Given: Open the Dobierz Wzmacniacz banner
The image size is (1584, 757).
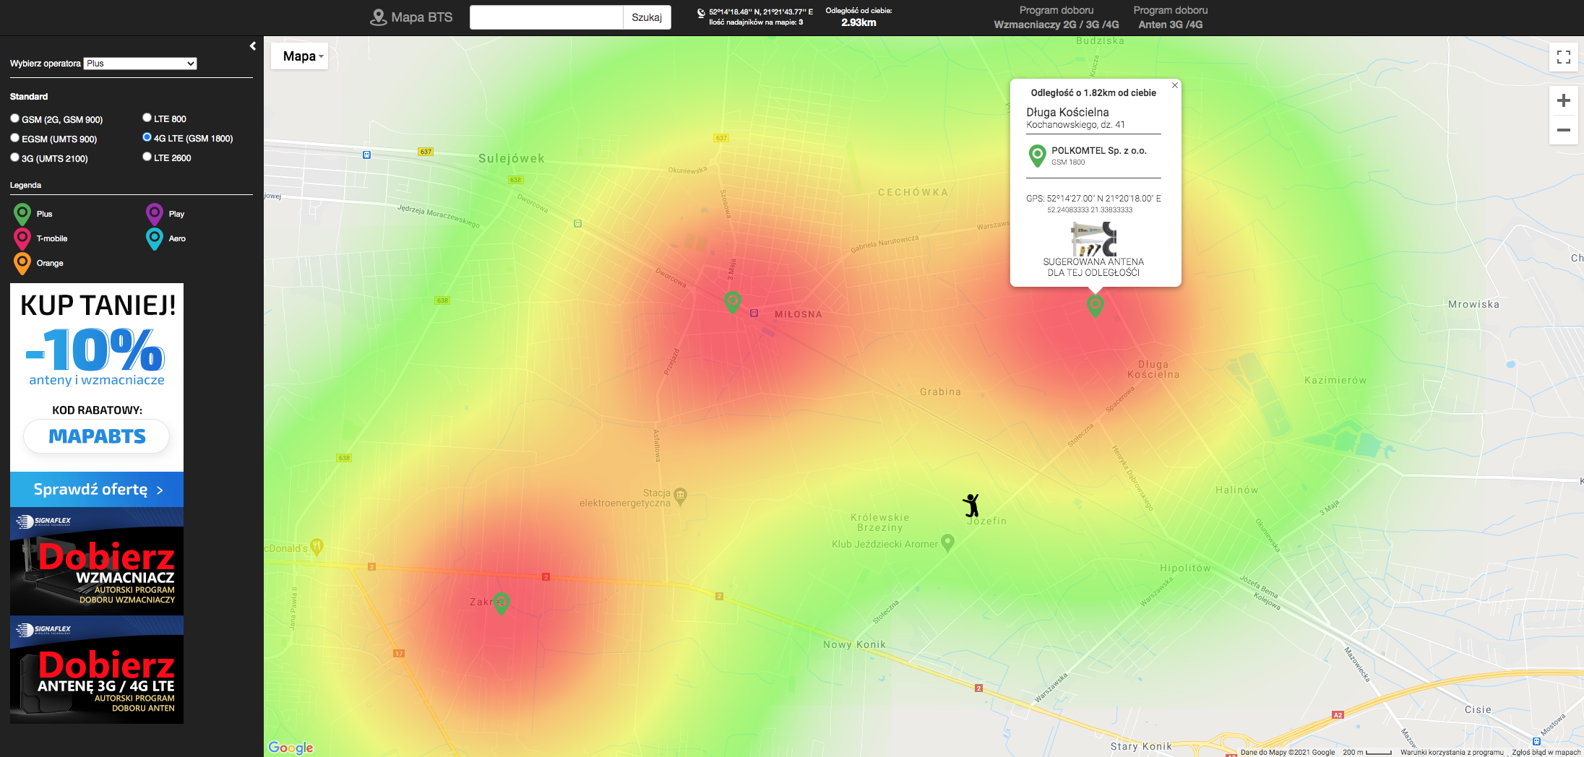Looking at the screenshot, I should point(97,561).
